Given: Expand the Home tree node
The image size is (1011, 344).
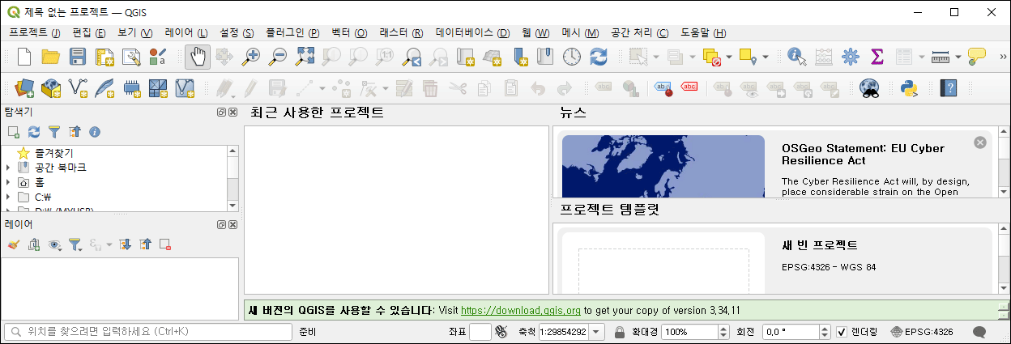Looking at the screenshot, I should pyautogui.click(x=8, y=182).
